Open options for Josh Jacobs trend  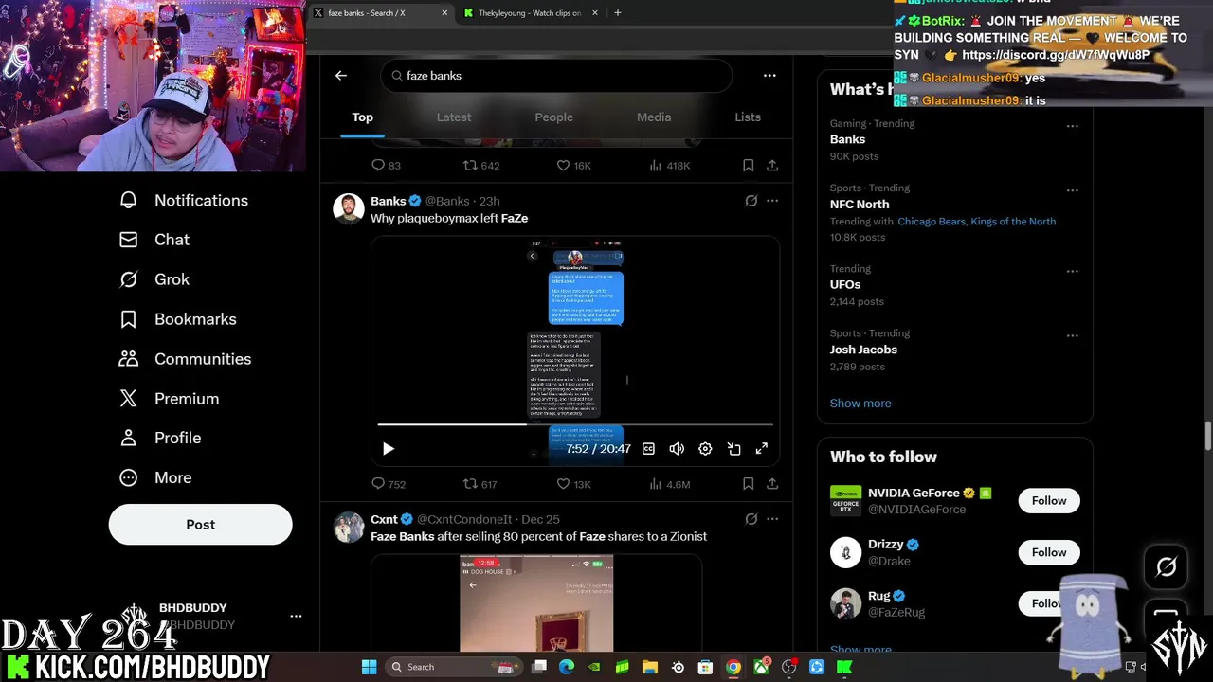pos(1072,335)
